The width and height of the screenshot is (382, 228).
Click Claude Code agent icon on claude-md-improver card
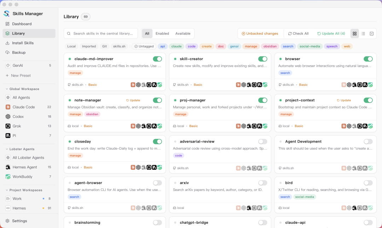pyautogui.click(x=133, y=85)
